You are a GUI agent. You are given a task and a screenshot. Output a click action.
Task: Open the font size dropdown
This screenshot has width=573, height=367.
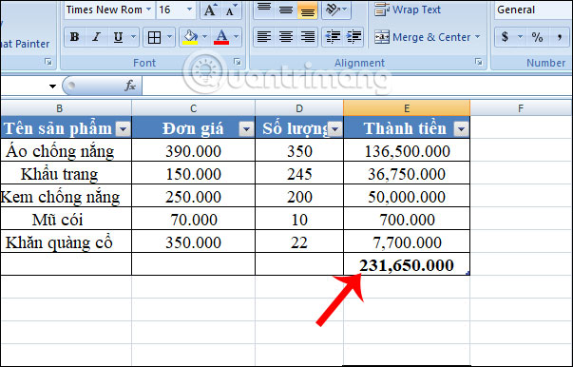click(x=189, y=10)
